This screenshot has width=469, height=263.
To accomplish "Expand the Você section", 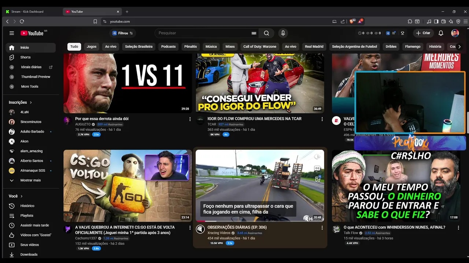I will click(16, 196).
